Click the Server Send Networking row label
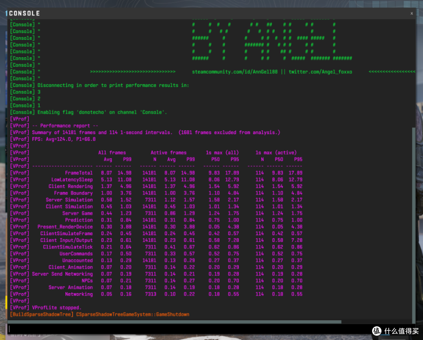Viewport: 423px width, 340px height. (62, 274)
